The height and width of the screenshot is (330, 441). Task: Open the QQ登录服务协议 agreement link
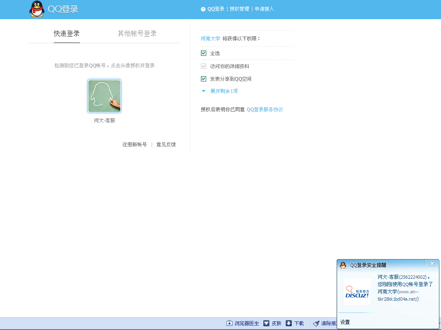pos(265,110)
